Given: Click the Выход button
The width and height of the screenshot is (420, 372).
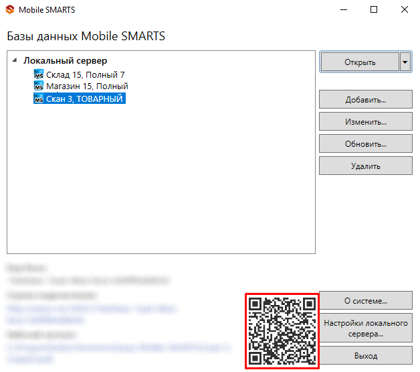Looking at the screenshot, I should click(x=366, y=355).
